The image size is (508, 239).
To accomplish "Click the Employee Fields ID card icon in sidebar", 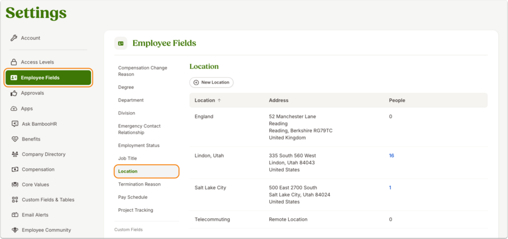I will 14,78.
